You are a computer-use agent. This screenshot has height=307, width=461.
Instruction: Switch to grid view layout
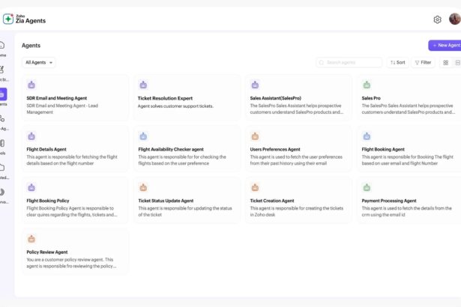click(x=445, y=63)
